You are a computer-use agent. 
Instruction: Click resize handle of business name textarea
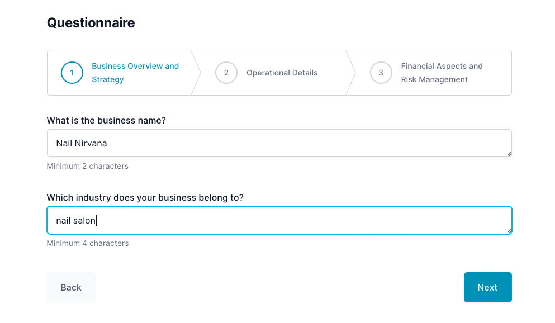(x=509, y=154)
